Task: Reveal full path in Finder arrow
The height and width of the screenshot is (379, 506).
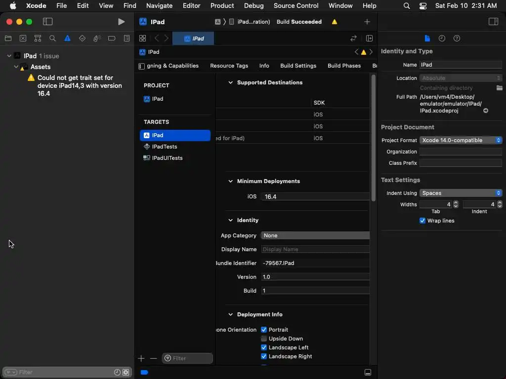Action: pyautogui.click(x=485, y=111)
